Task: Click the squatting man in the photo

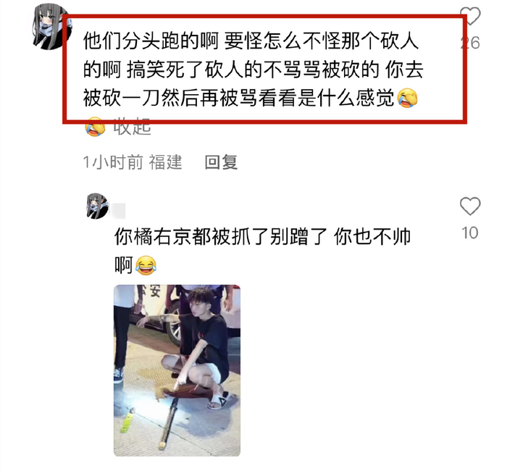Action: (197, 346)
